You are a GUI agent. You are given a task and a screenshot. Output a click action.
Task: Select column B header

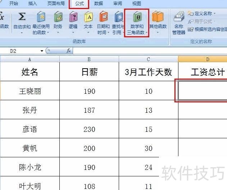89,59
